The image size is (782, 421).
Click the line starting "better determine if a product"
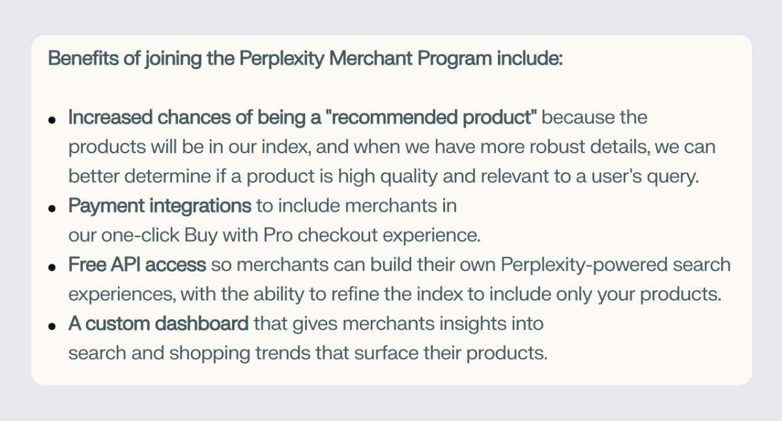click(x=383, y=177)
